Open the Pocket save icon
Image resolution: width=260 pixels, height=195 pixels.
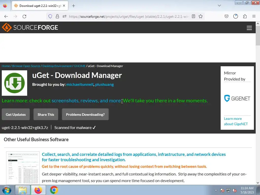click(226, 16)
